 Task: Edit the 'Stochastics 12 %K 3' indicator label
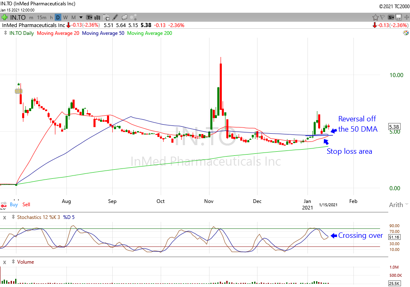(x=39, y=217)
